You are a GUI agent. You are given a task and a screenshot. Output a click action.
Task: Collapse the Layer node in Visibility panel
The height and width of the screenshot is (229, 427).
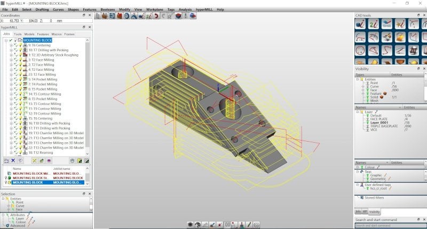click(358, 112)
